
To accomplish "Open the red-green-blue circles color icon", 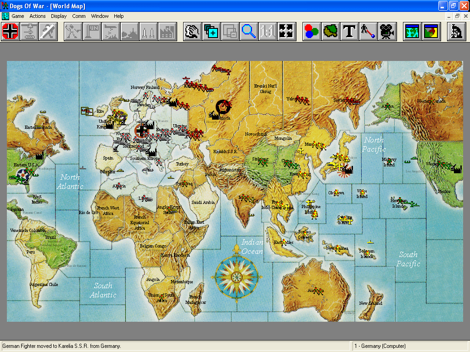I will pos(312,32).
